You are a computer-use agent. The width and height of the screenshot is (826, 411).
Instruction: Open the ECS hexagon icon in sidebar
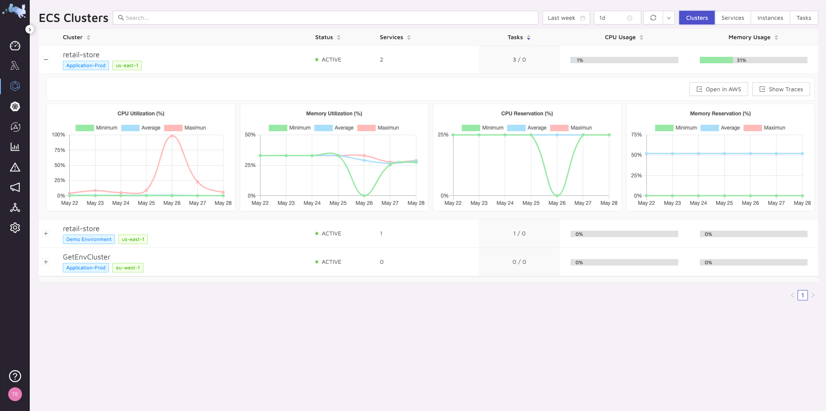coord(15,86)
